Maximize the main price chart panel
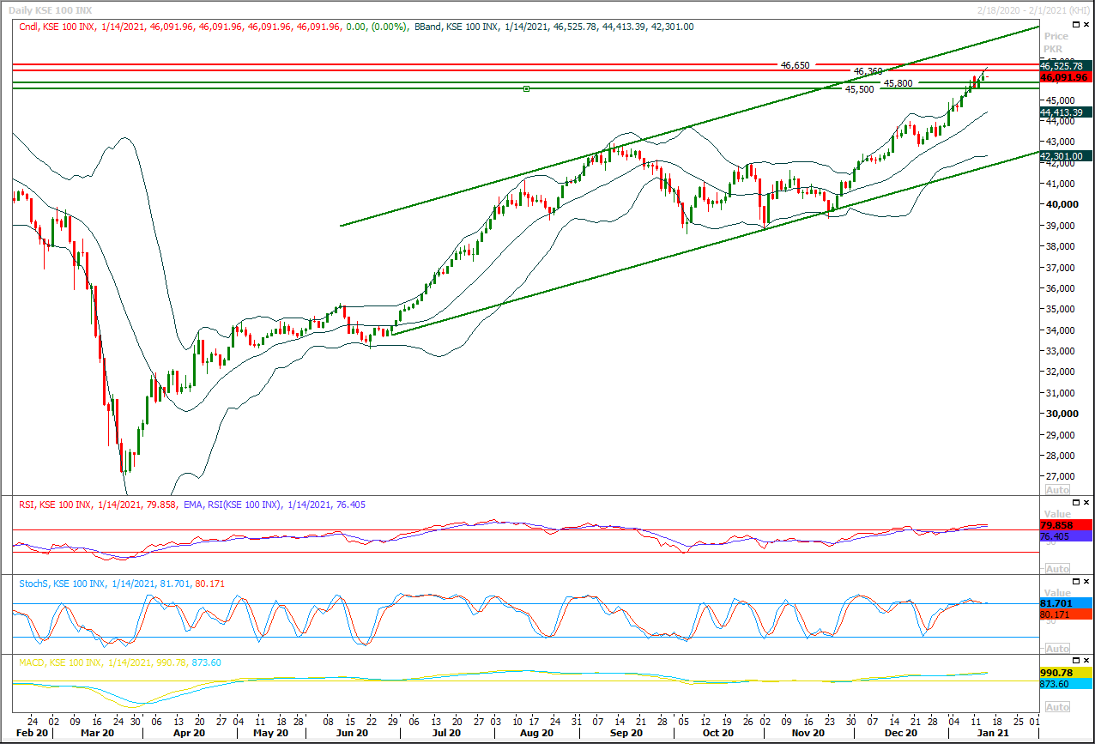1095x744 pixels. pyautogui.click(x=1077, y=24)
